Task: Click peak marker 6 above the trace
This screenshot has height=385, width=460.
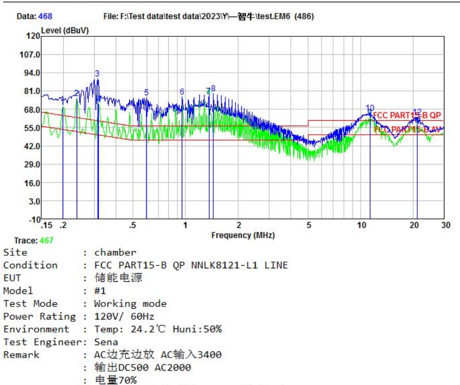Action: click(182, 92)
